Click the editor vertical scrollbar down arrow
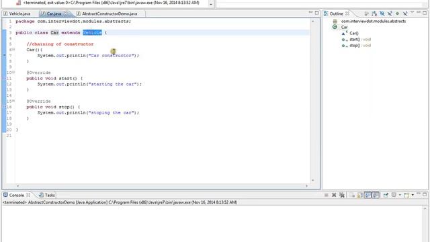This screenshot has width=430, height=242. pyautogui.click(x=312, y=180)
